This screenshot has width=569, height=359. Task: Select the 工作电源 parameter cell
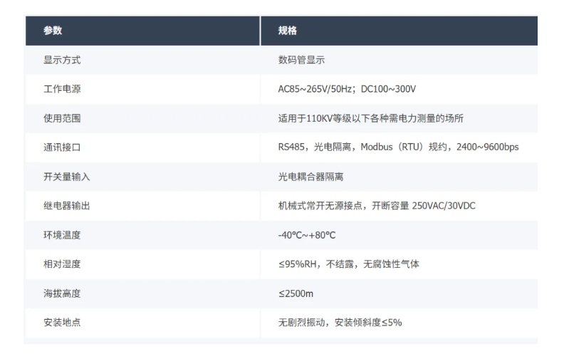(x=61, y=90)
